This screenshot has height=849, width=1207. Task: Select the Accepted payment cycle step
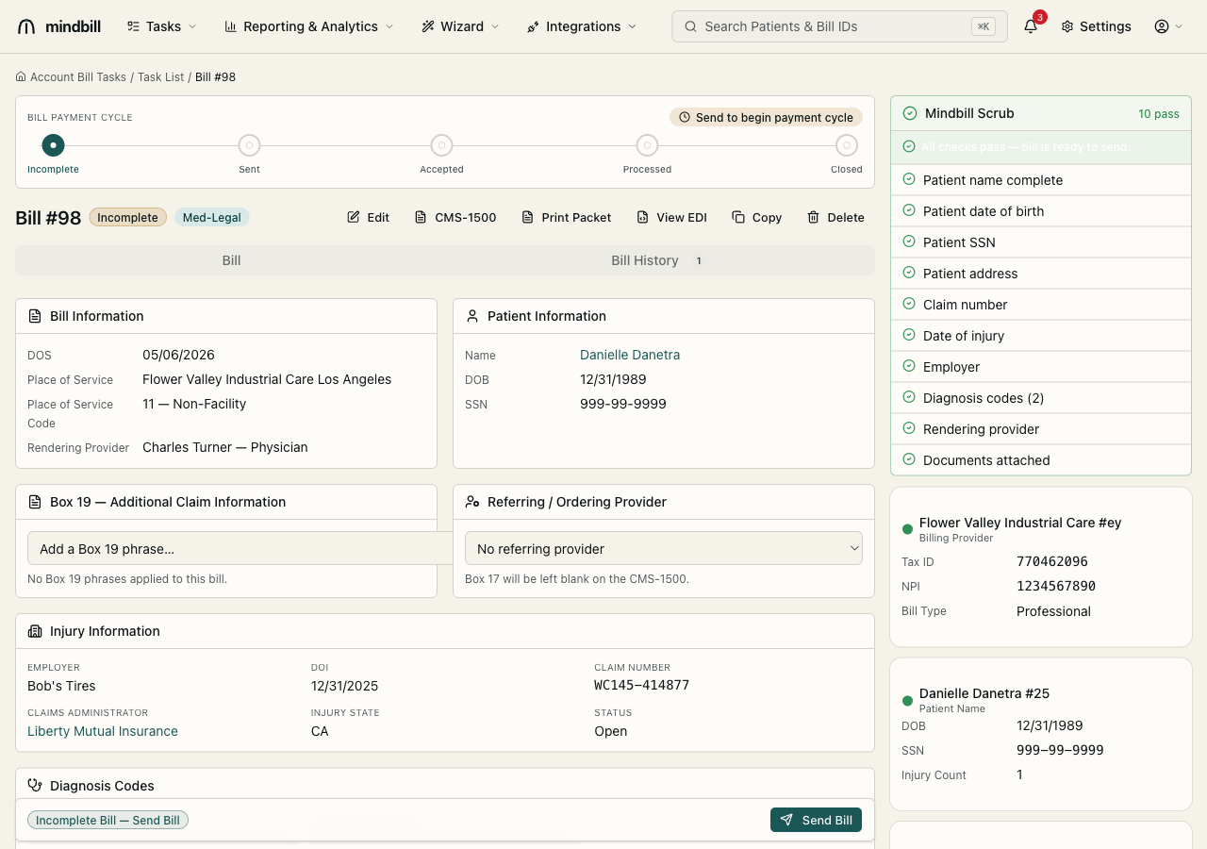[441, 145]
